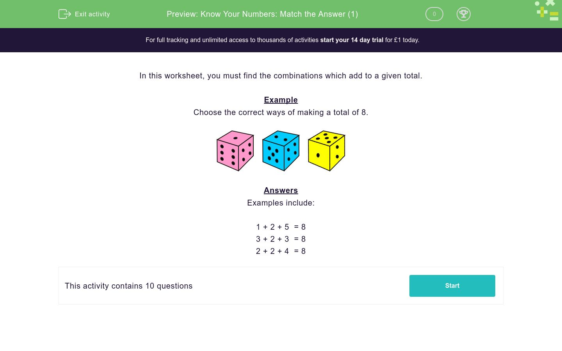Select the pink dice showing five

click(x=235, y=151)
